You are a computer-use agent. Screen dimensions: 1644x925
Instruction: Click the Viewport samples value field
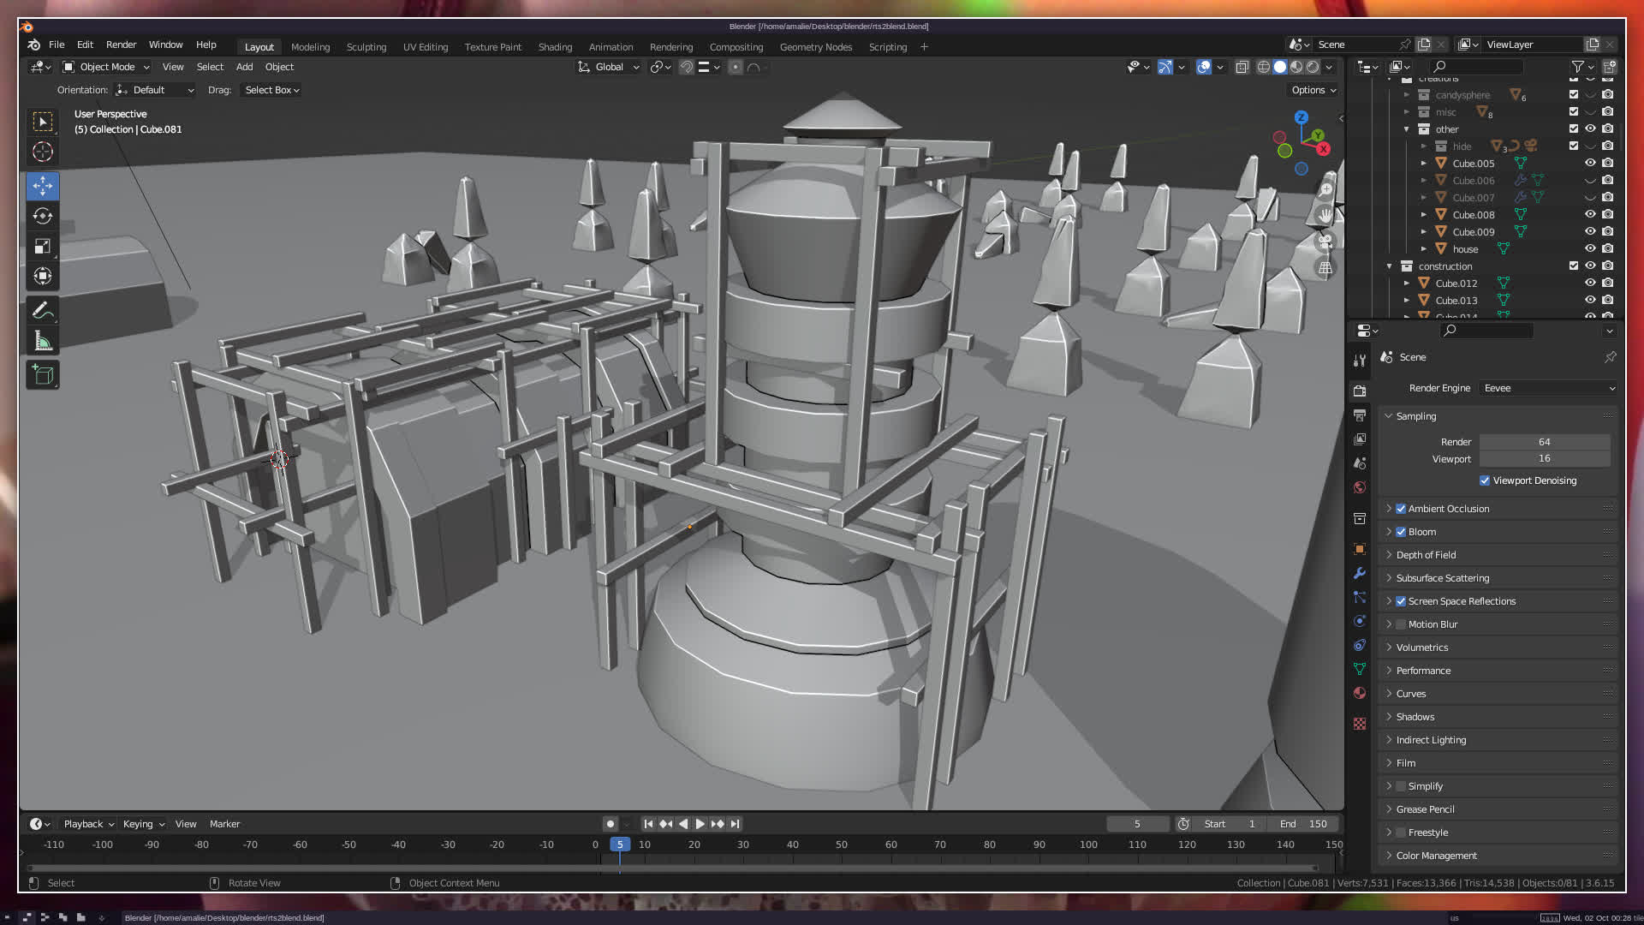1544,459
